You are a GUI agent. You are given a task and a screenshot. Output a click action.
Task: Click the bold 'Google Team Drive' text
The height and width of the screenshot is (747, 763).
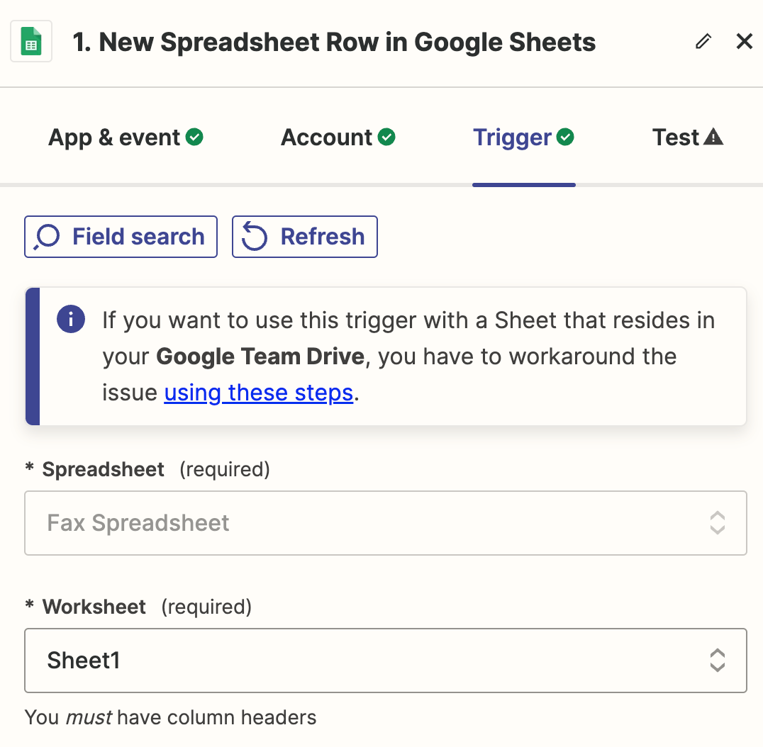click(x=260, y=356)
